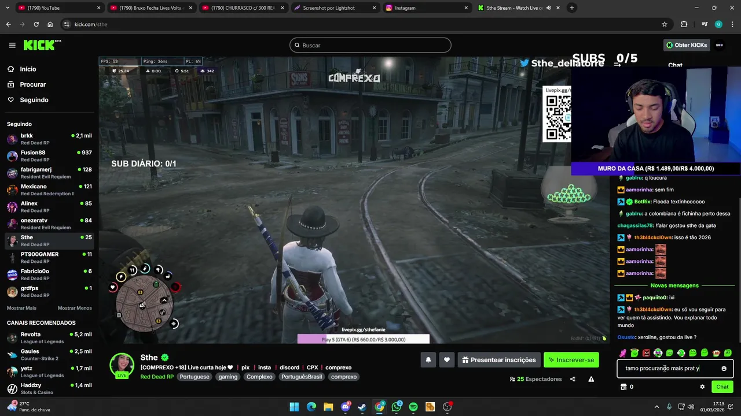
Task: Toggle the notification bell for Sthe
Action: [428, 360]
